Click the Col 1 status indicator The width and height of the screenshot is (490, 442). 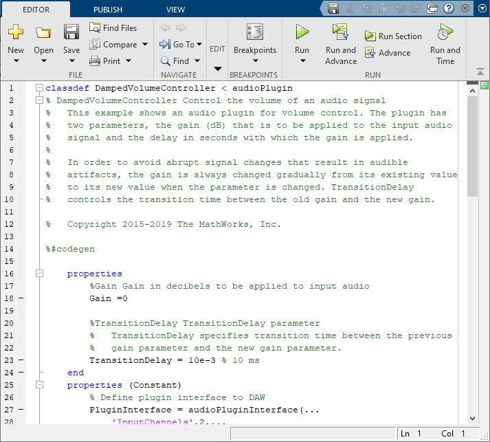point(453,434)
